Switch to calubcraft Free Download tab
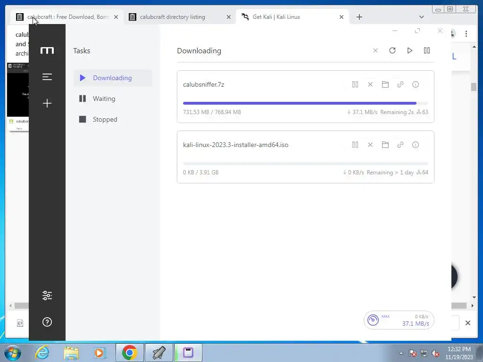Screen dimensions: 483x362 point(67,17)
